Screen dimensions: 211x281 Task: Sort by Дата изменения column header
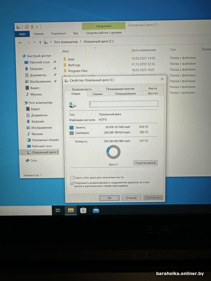[143, 50]
